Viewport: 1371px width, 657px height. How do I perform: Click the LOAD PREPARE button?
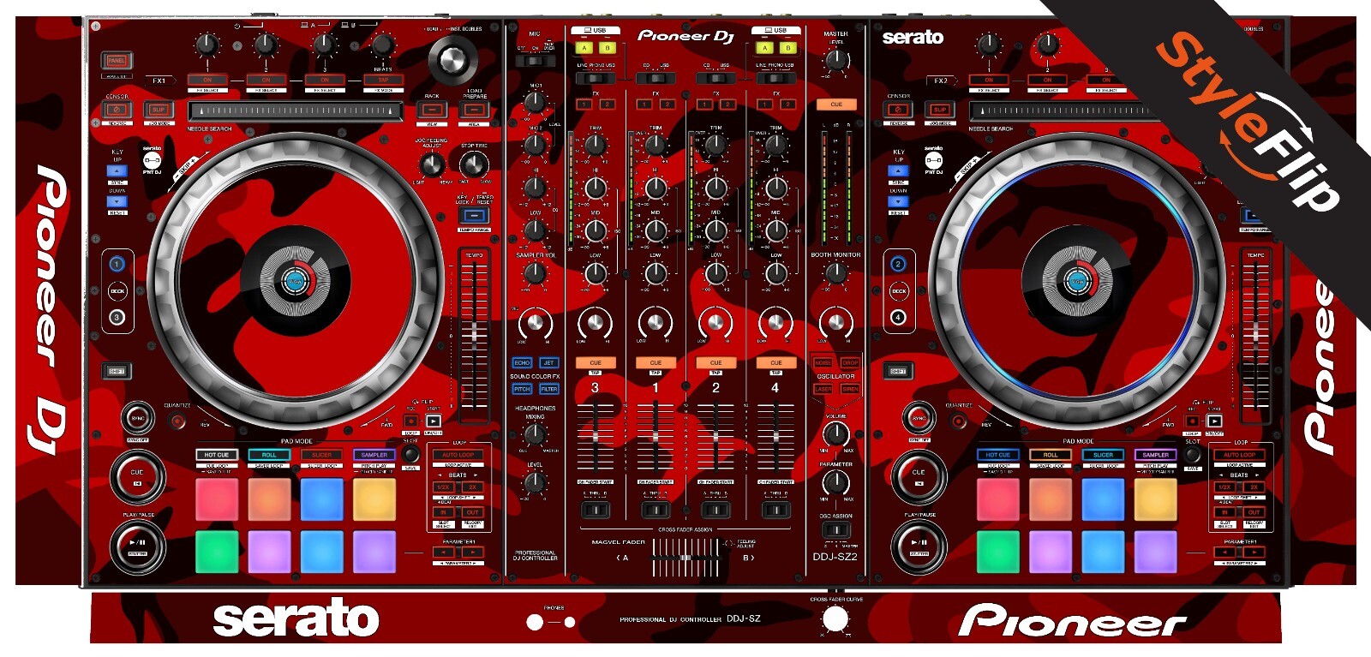tap(474, 110)
